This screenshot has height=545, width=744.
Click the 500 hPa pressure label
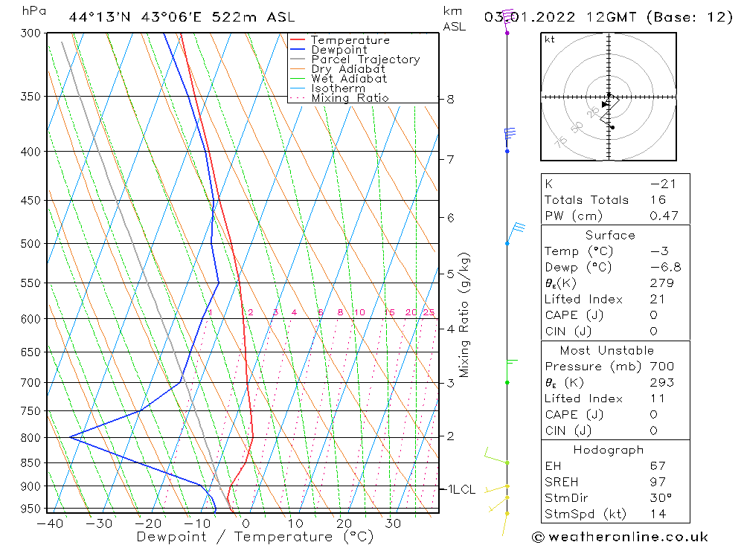[x=31, y=244]
